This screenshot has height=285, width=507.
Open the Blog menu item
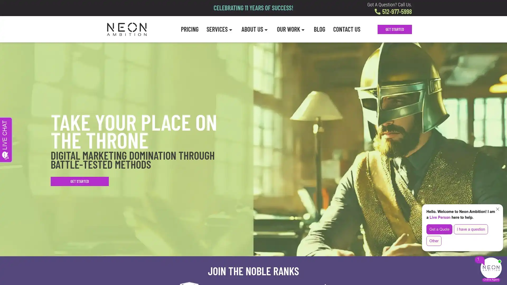pos(319,29)
